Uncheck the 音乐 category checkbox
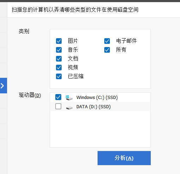The image size is (180, 174). [59, 50]
